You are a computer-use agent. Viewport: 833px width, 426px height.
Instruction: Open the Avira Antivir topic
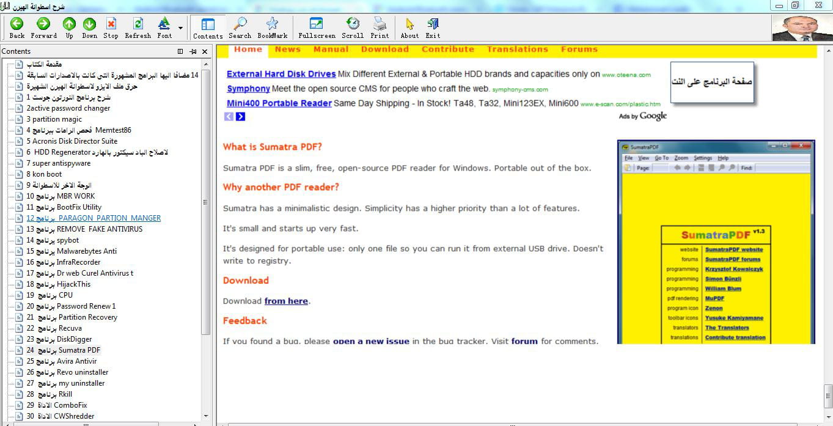(61, 361)
